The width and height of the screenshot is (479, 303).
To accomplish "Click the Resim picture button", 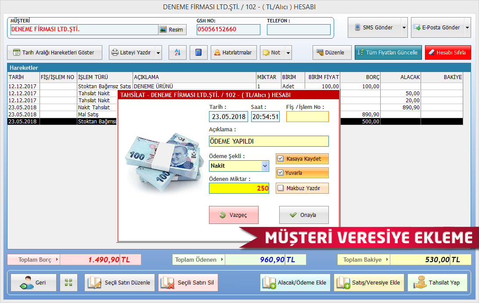I will (x=172, y=29).
